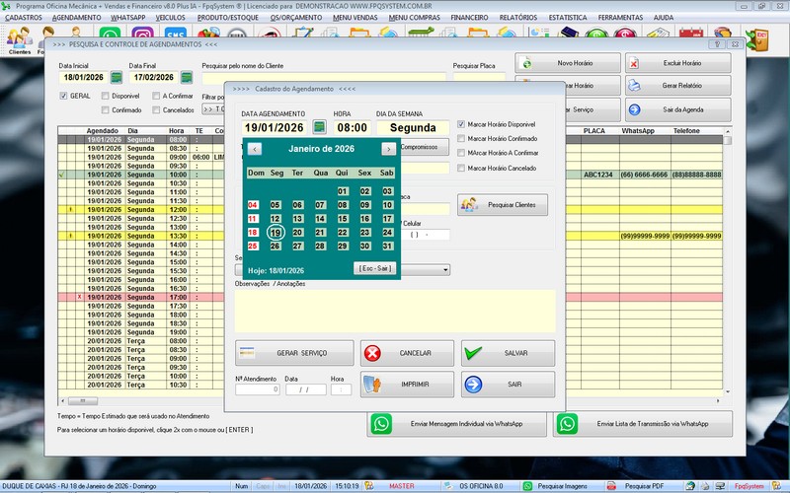The width and height of the screenshot is (790, 493).
Task: Open the Data Final calendar picker icon
Action: coord(183,77)
